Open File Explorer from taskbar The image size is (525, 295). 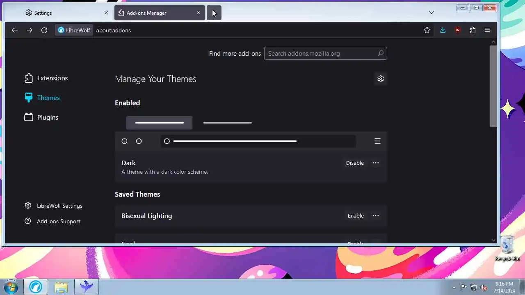[x=61, y=287]
